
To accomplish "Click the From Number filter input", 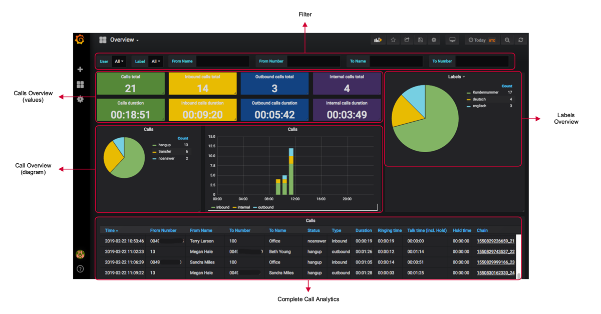I will point(314,62).
